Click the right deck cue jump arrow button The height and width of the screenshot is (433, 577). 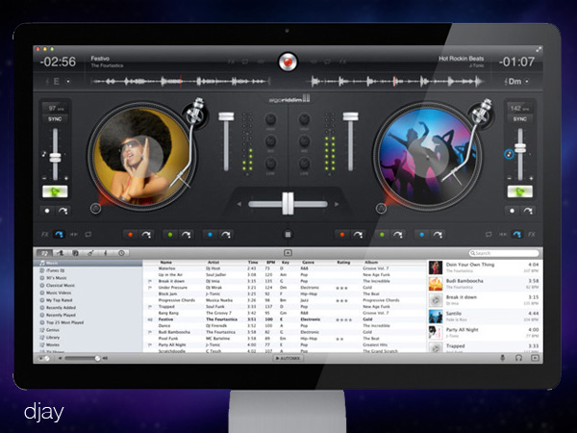(528, 211)
